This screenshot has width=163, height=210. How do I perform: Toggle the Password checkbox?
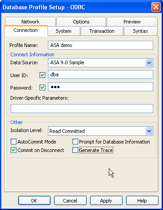click(42, 87)
